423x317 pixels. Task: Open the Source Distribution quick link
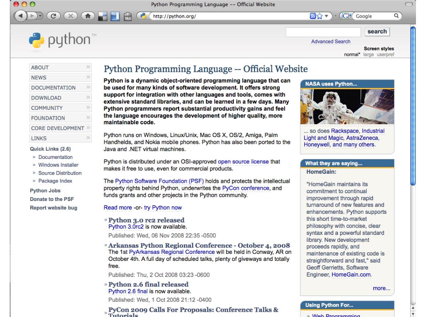pyautogui.click(x=60, y=173)
